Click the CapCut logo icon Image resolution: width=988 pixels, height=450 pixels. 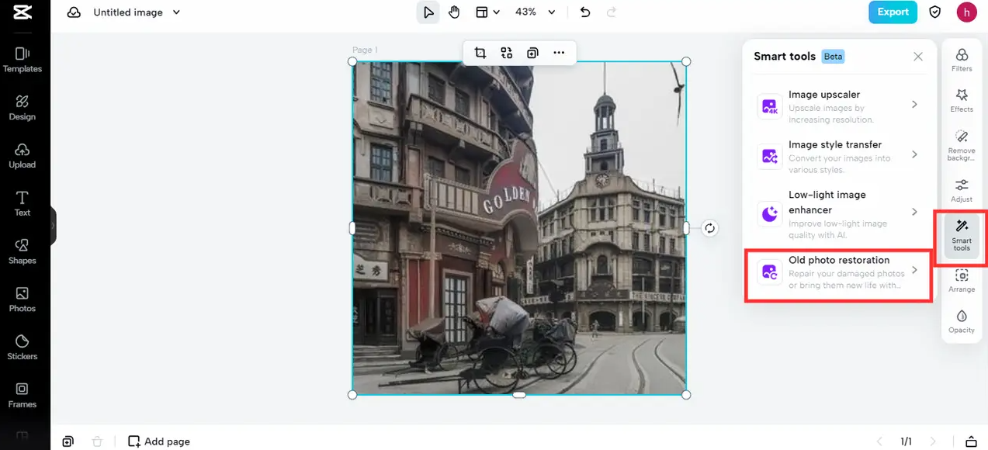pyautogui.click(x=22, y=12)
